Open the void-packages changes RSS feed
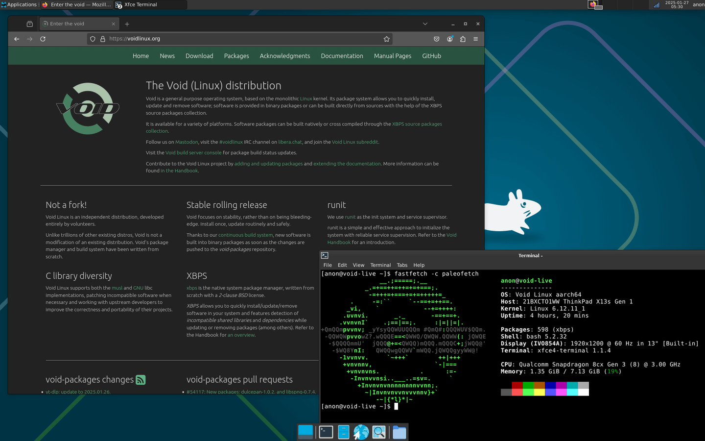 point(141,379)
